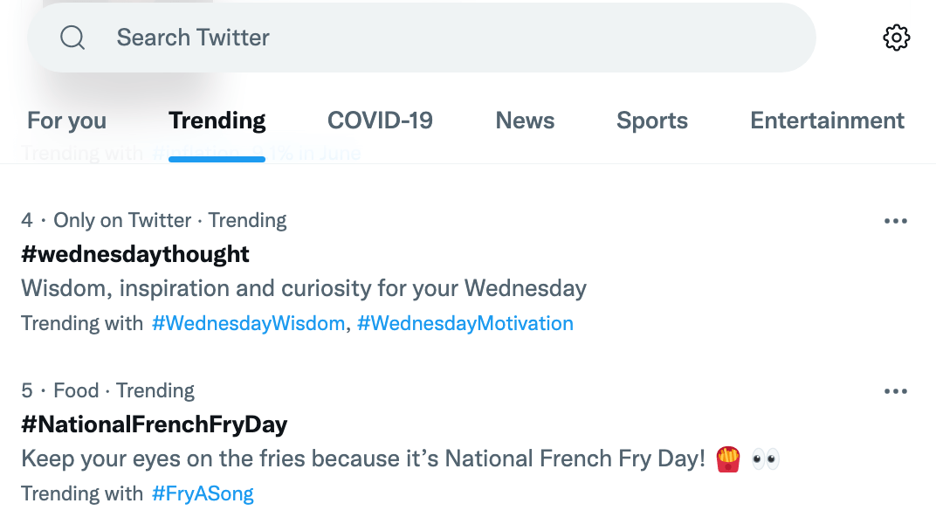Open the #NationalFrenchFryDay trend

[155, 424]
